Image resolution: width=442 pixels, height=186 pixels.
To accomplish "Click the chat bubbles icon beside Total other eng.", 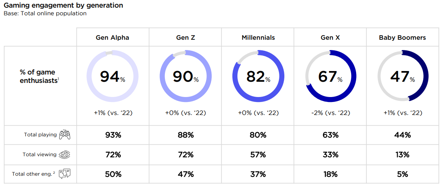I will point(65,174).
